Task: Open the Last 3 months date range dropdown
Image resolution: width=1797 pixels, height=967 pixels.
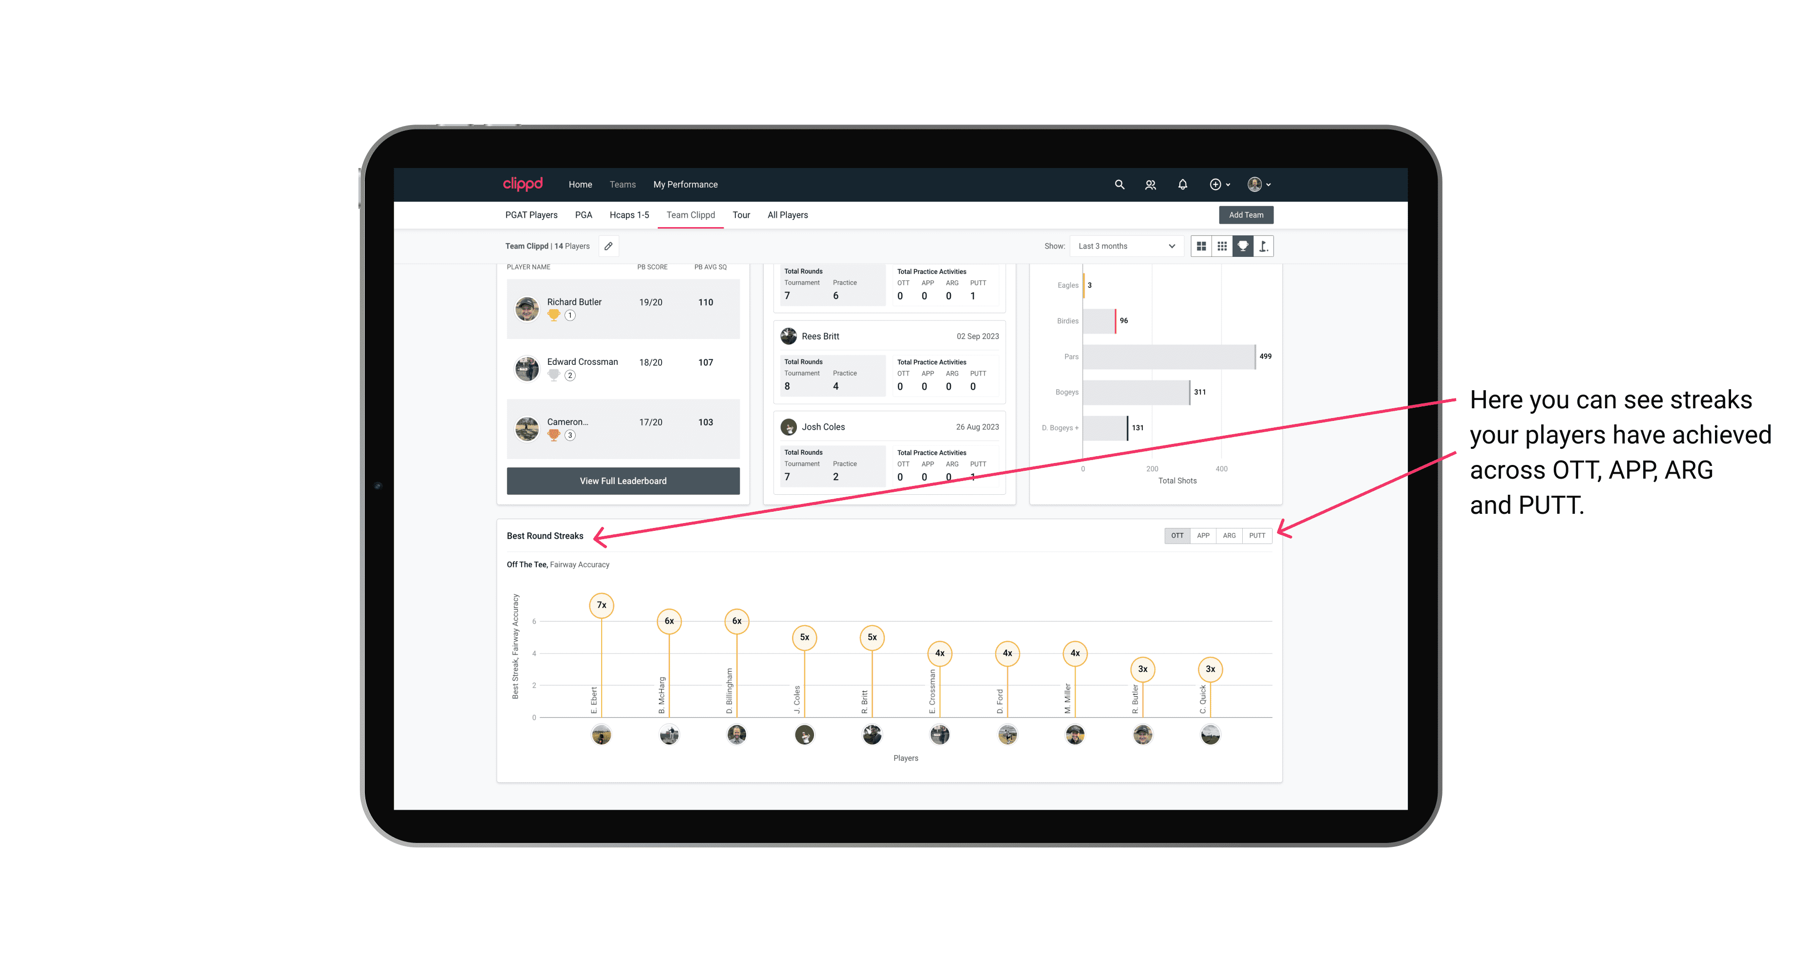Action: [x=1125, y=247]
